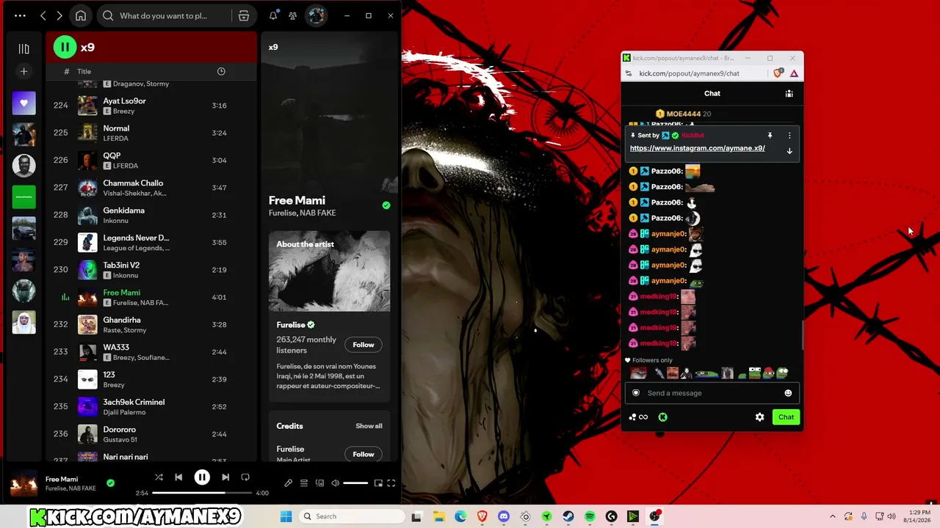Skip to next track
This screenshot has width=940, height=528.
click(x=225, y=477)
